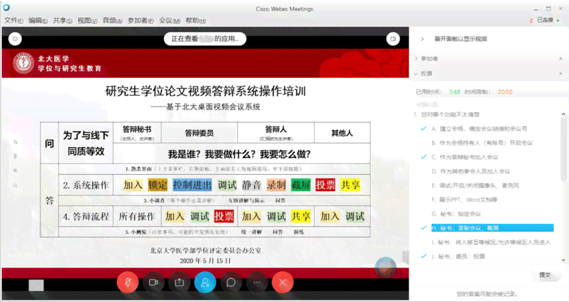Click the notice 您的答案可能会被记录

(487, 294)
